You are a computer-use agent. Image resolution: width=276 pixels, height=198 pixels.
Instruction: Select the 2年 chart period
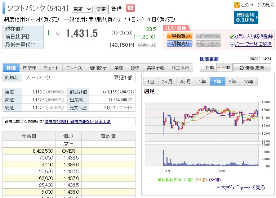tap(218, 82)
